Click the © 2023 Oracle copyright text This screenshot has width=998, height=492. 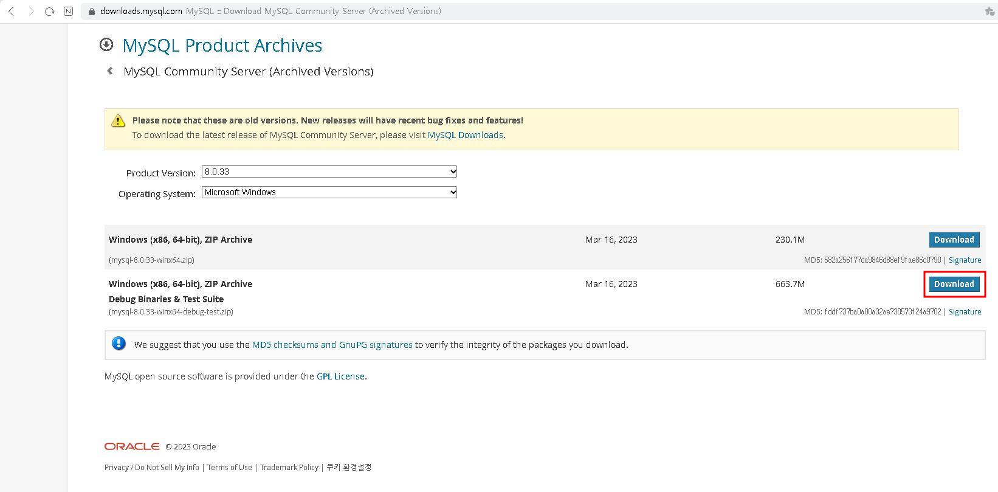tap(191, 446)
